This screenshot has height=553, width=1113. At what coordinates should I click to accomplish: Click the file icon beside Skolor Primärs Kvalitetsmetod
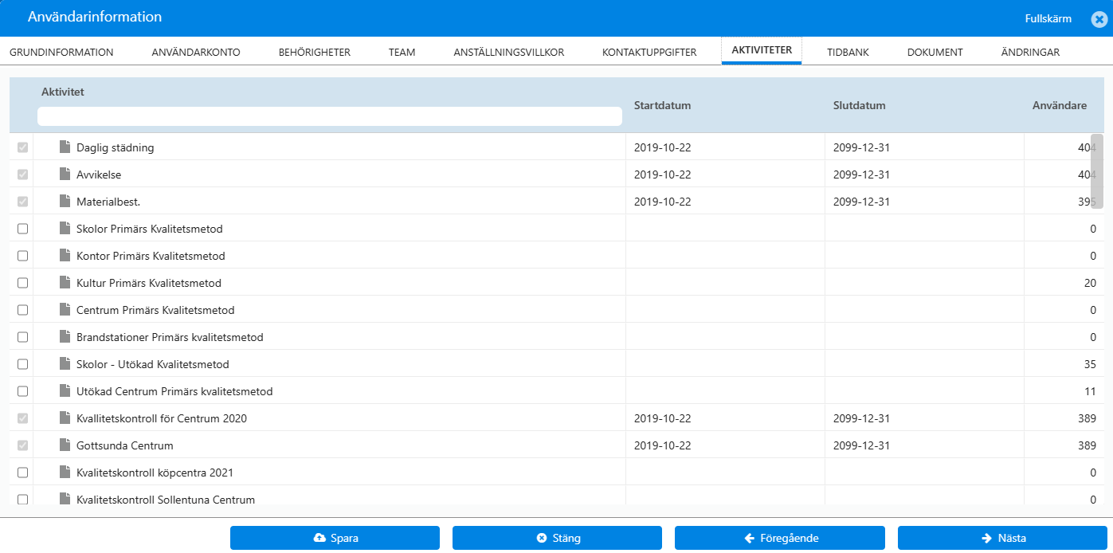tap(65, 228)
